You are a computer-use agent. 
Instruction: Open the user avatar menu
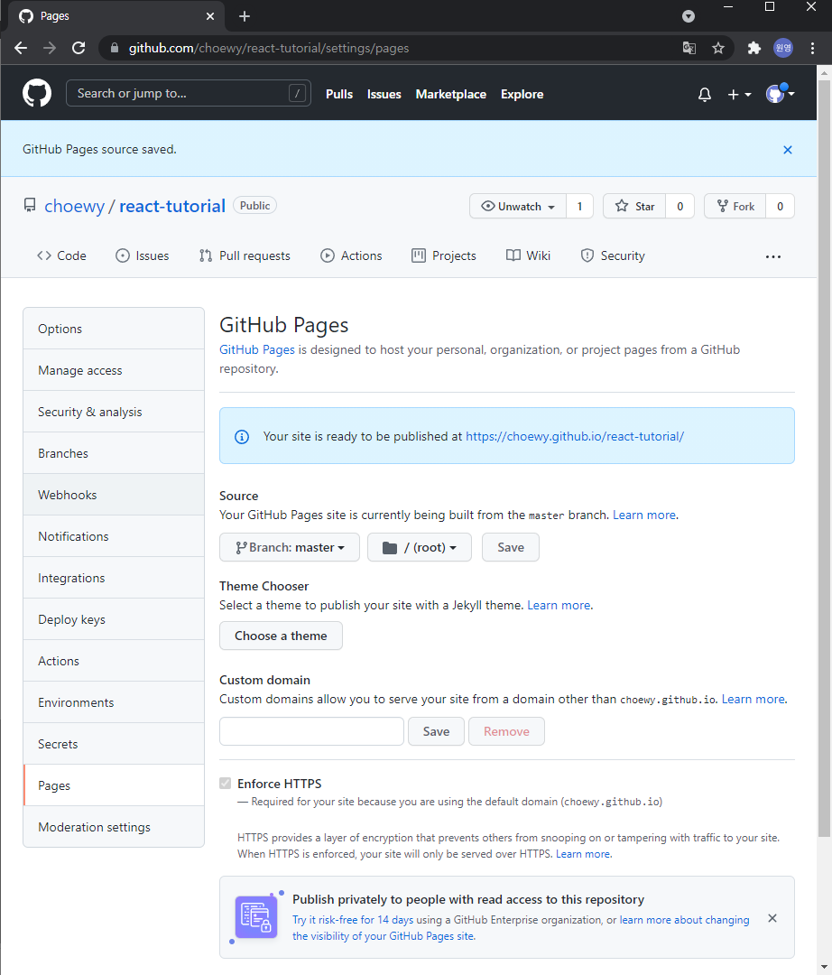(x=780, y=93)
